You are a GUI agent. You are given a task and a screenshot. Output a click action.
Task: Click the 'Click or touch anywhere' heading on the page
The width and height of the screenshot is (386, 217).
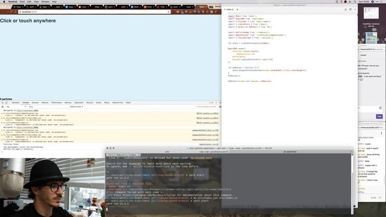click(28, 20)
